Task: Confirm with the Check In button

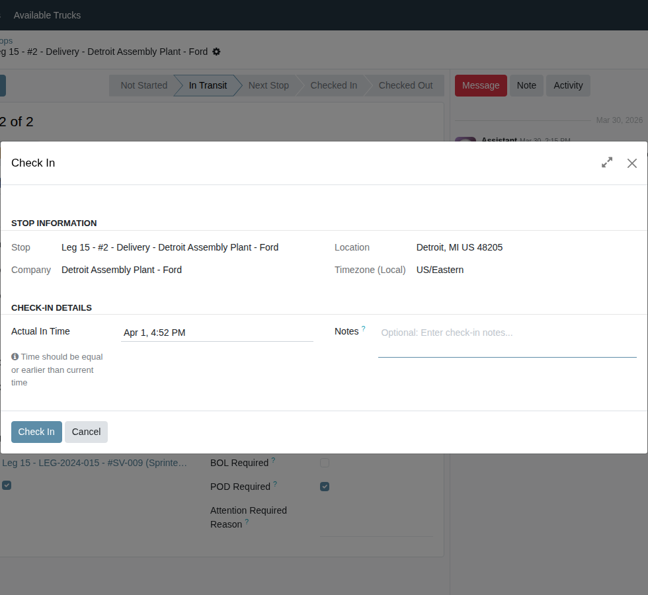Action: (x=36, y=432)
